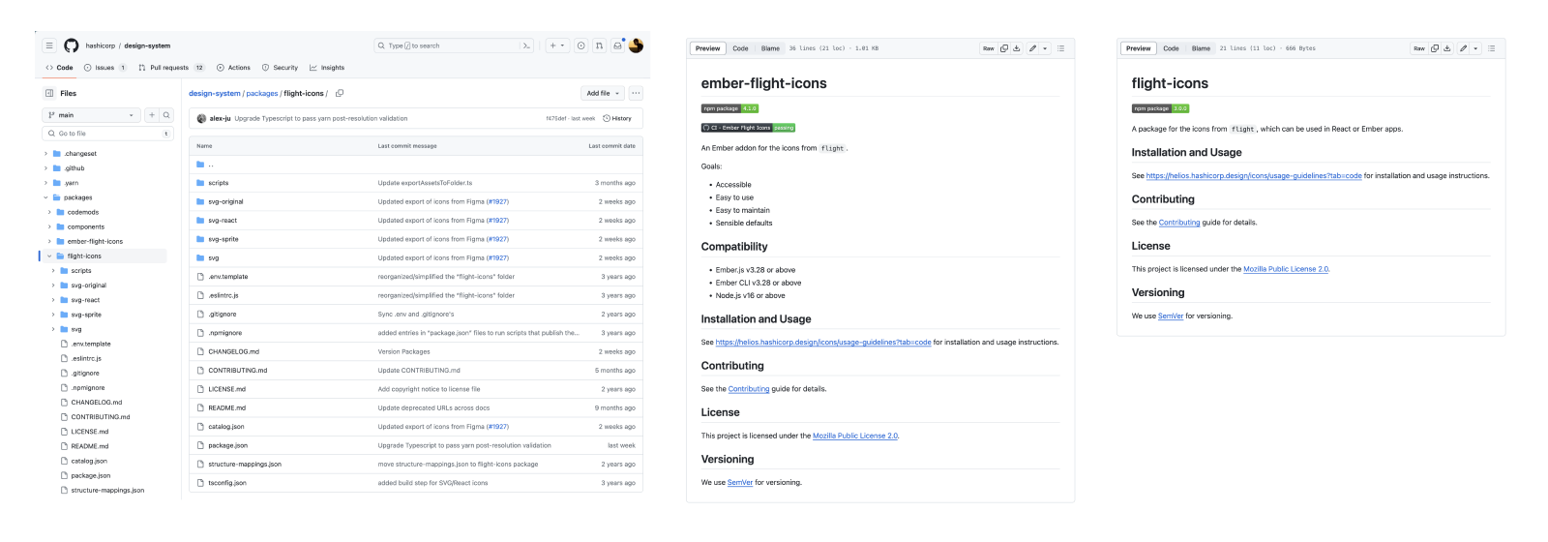Select structure-mappings.json in sidebar tree
The image size is (1548, 542).
pos(107,491)
